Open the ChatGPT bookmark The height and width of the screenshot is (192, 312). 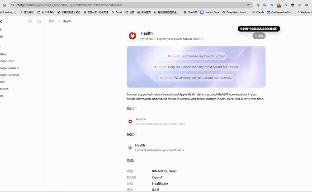pyautogui.click(x=190, y=12)
